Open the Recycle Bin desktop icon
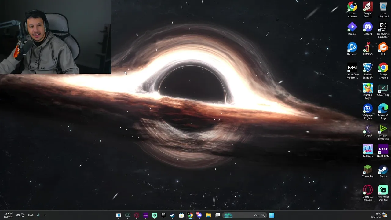Image resolution: width=391 pixels, height=220 pixels. 383,10
